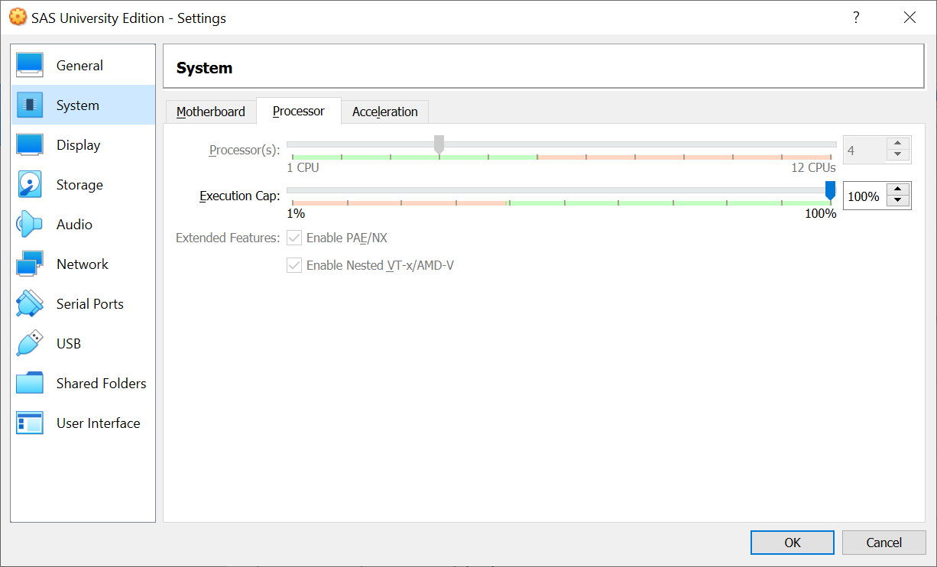Open Audio settings page

(83, 225)
